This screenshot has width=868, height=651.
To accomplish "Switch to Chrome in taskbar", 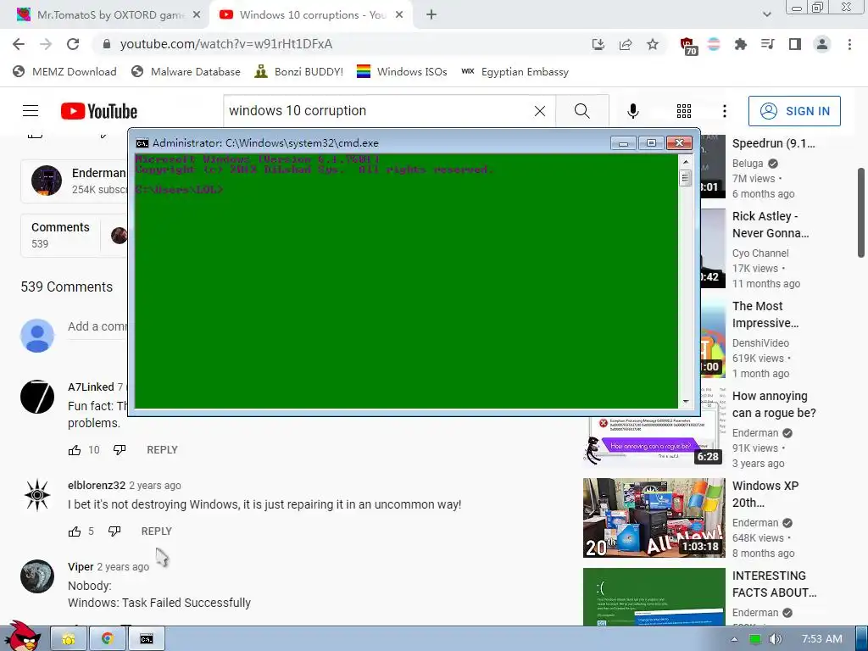I will point(108,639).
